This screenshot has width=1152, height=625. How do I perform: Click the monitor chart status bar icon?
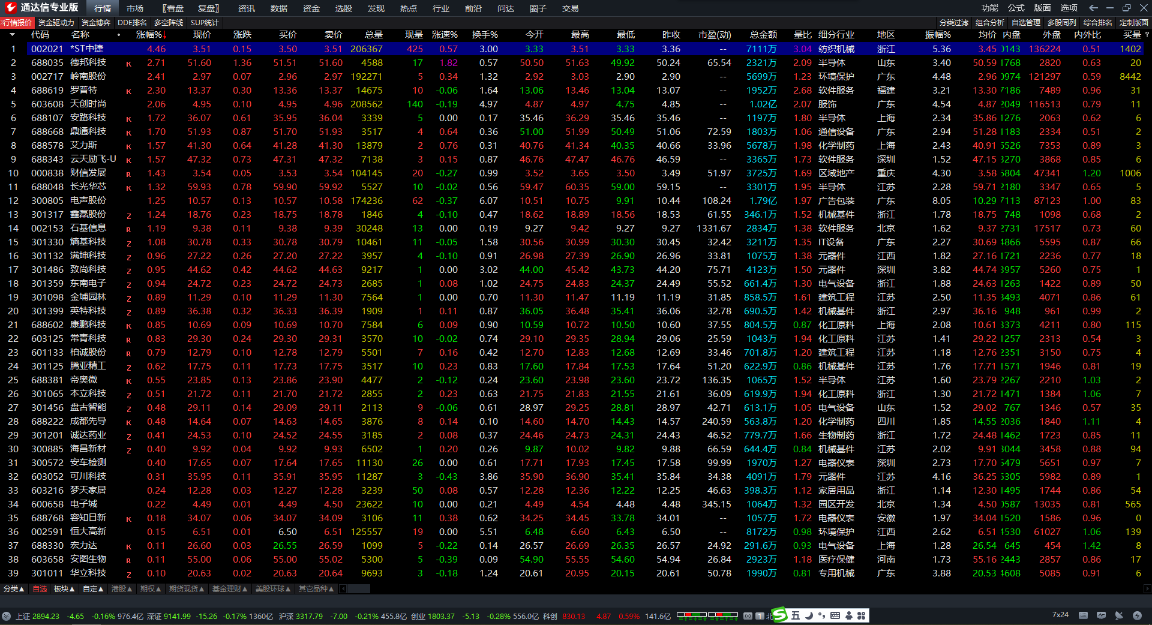(1101, 615)
